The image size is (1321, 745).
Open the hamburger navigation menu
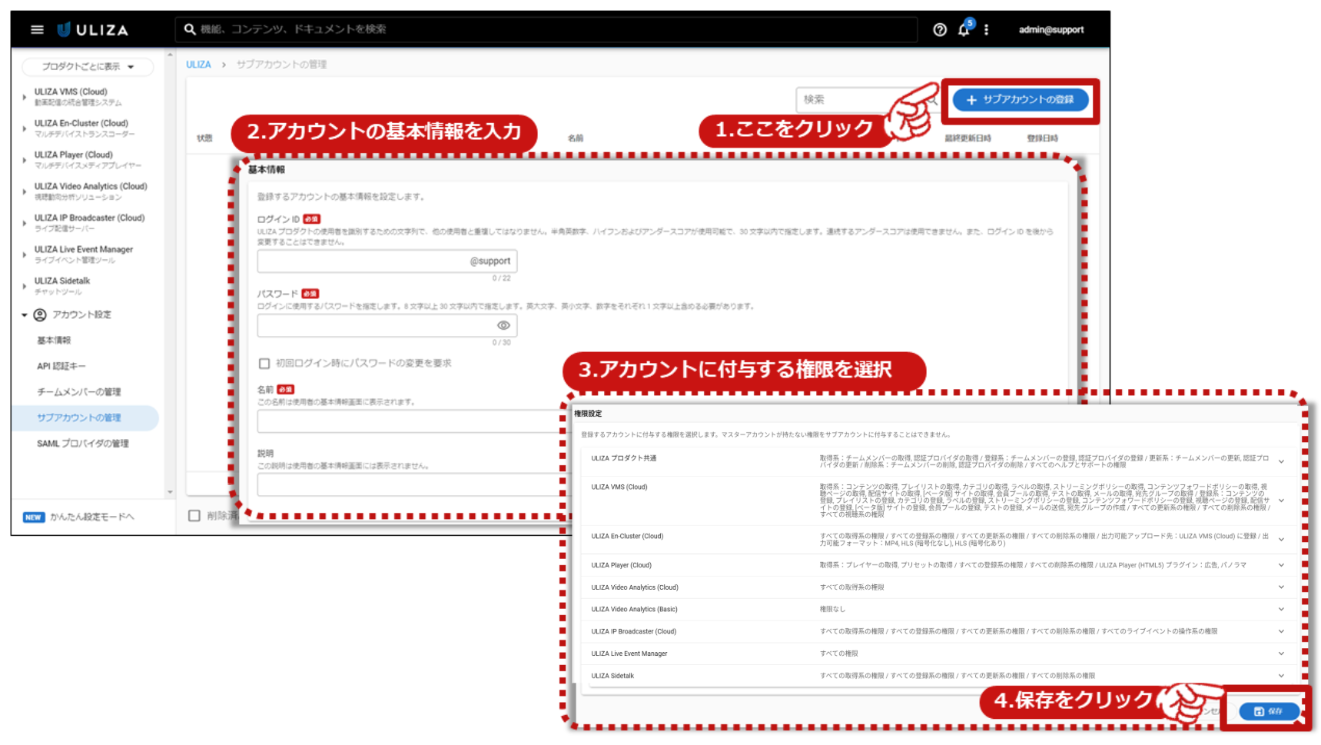37,30
